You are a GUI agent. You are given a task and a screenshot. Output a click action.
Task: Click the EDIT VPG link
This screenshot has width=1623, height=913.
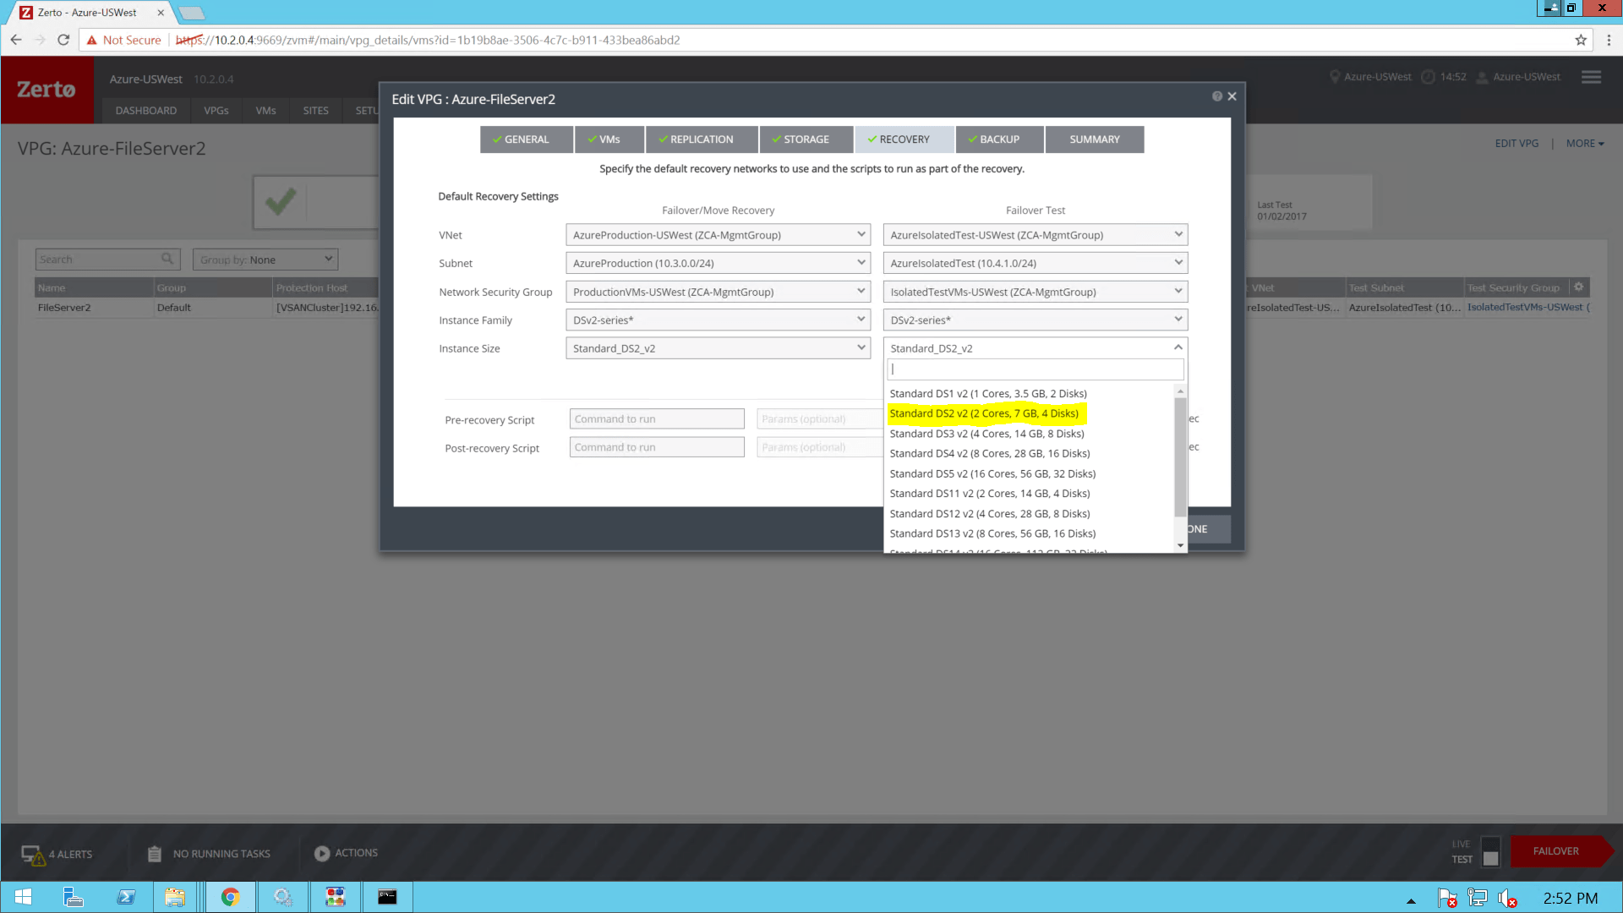click(1516, 143)
